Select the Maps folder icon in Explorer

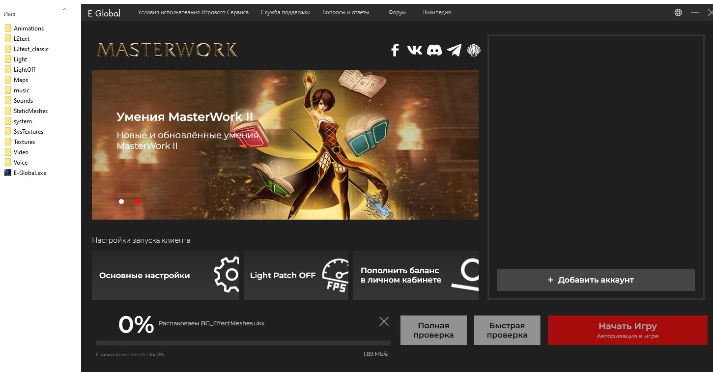8,80
